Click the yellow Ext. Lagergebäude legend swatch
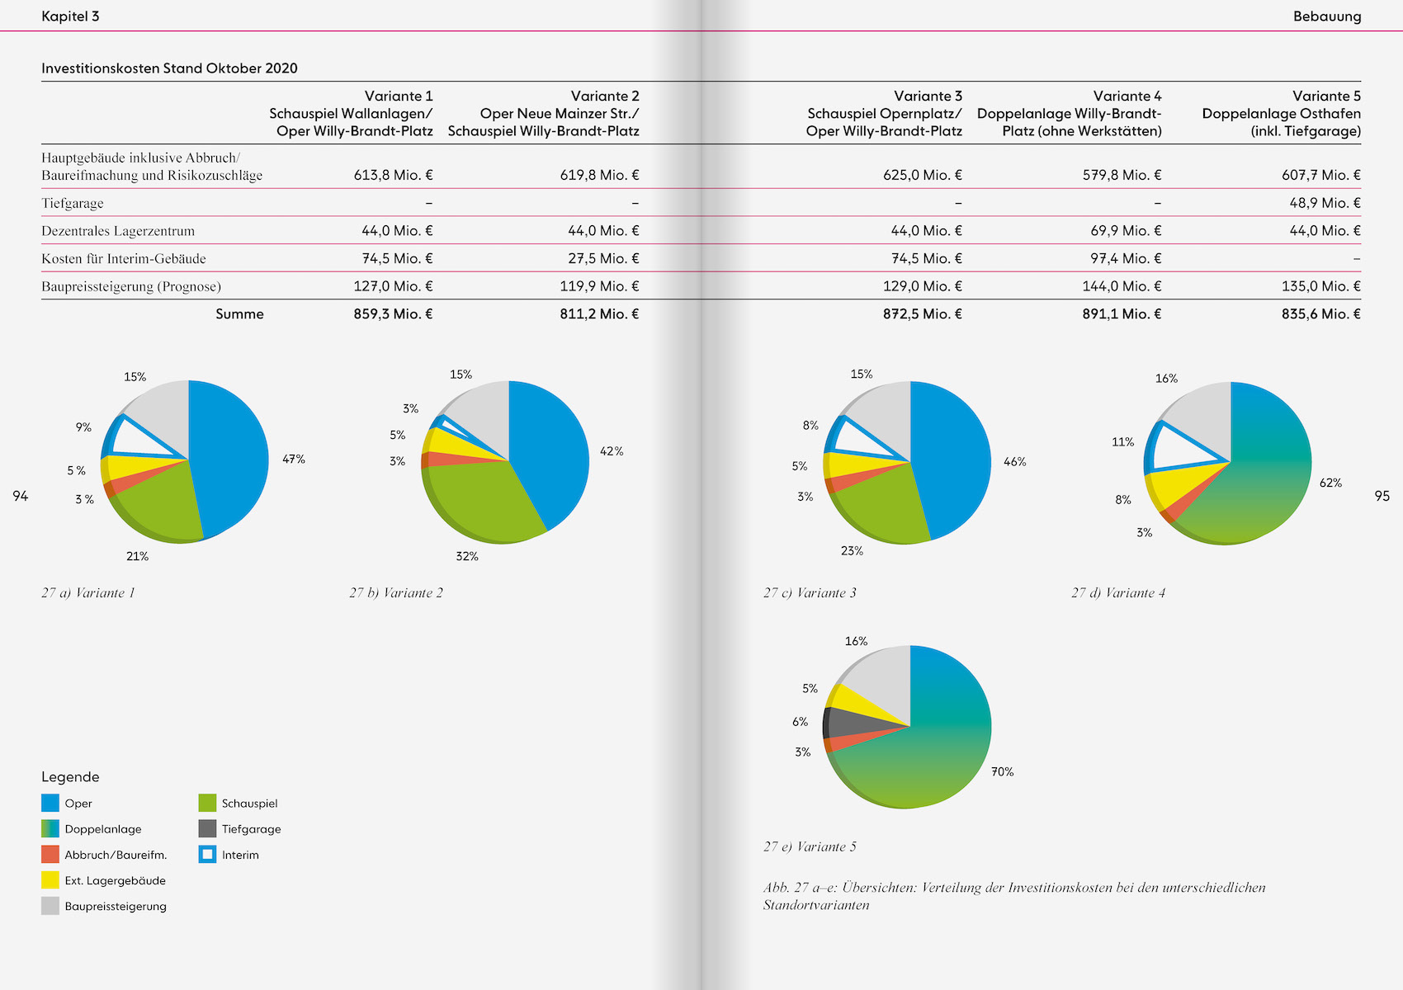 [x=50, y=879]
